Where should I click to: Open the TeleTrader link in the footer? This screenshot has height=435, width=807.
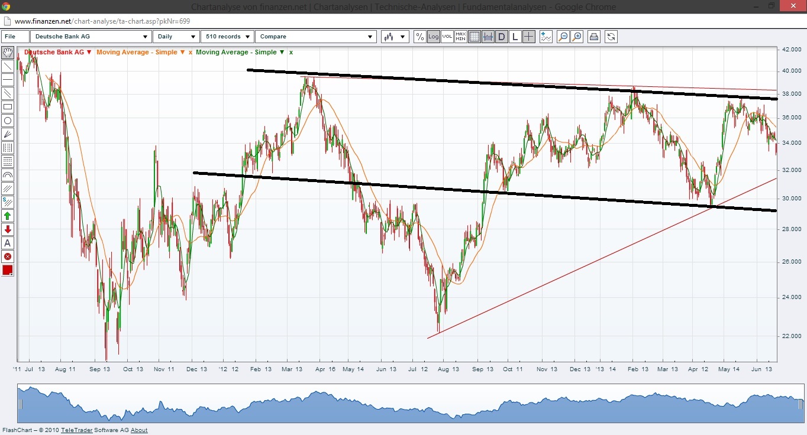77,430
